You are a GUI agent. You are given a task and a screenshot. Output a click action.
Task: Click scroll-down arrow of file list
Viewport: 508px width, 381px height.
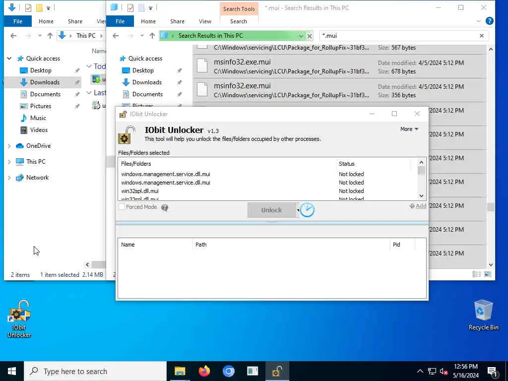tap(421, 195)
